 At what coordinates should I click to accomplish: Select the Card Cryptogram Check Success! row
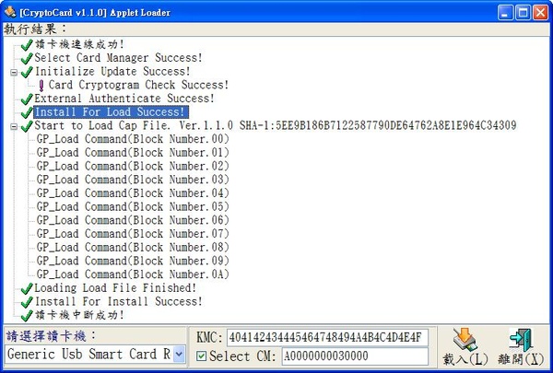[x=138, y=85]
